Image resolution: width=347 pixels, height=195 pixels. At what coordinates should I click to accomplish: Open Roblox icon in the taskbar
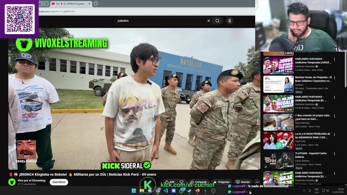pos(174,191)
